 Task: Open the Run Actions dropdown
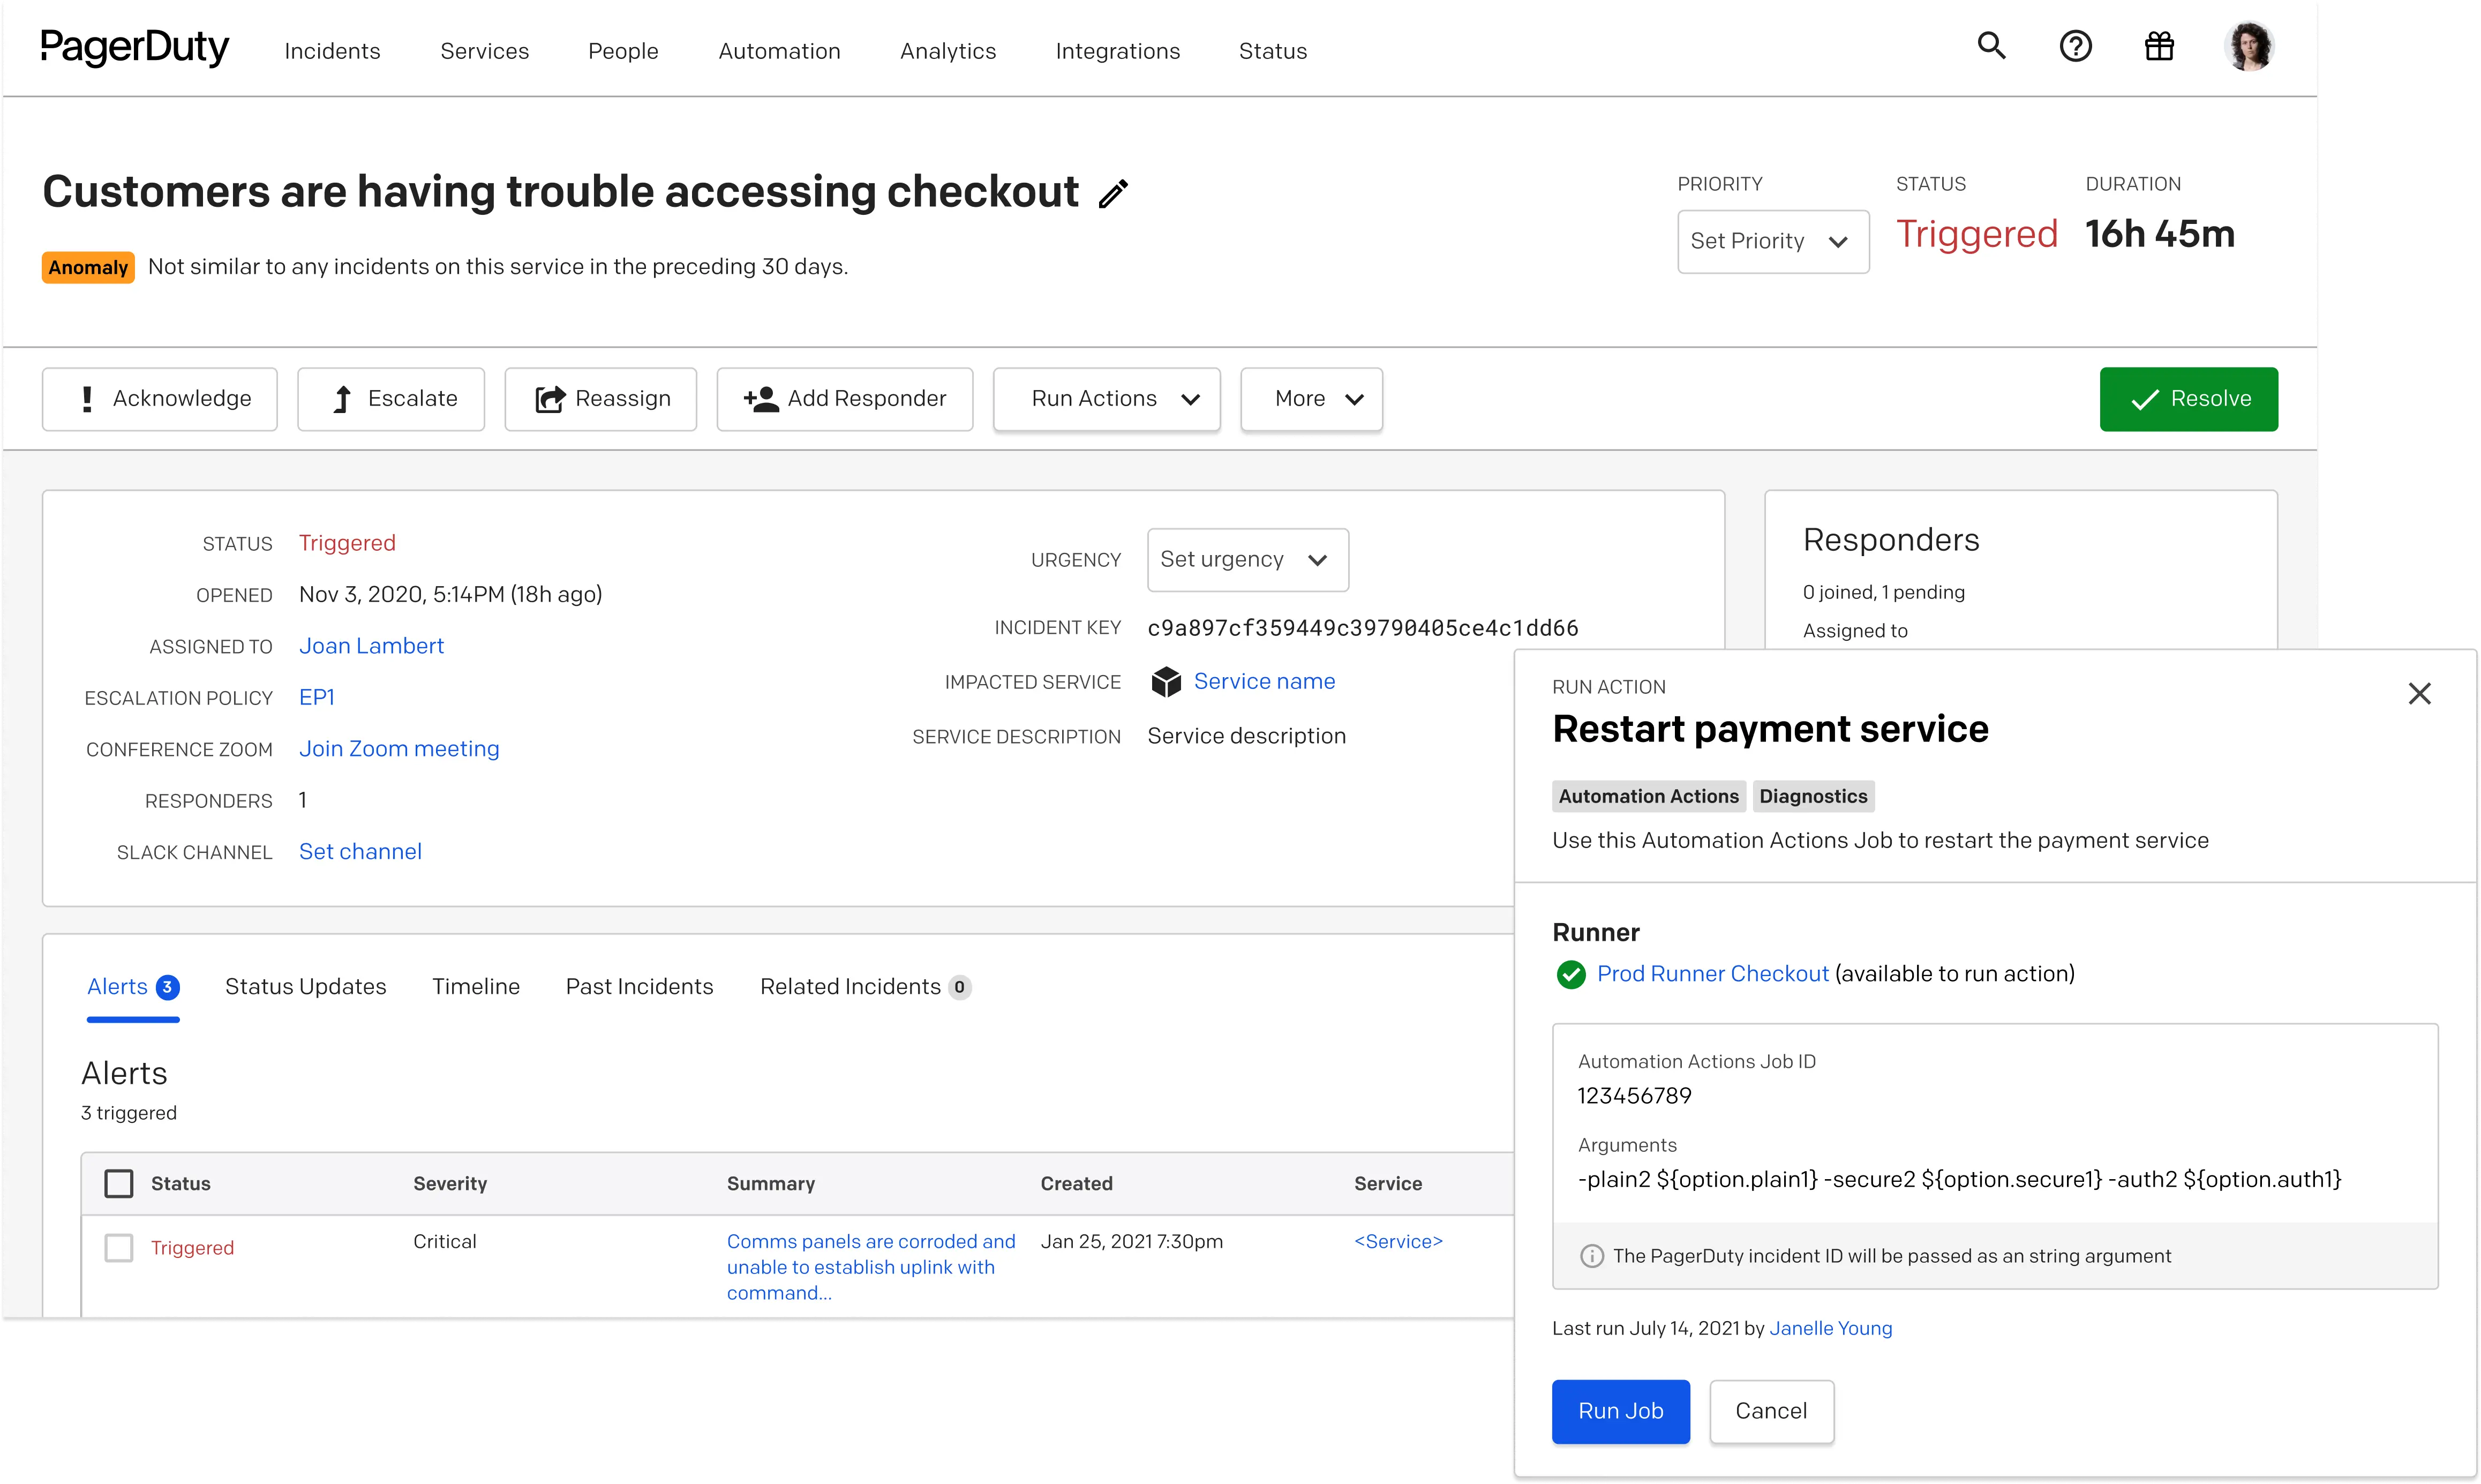tap(1107, 399)
